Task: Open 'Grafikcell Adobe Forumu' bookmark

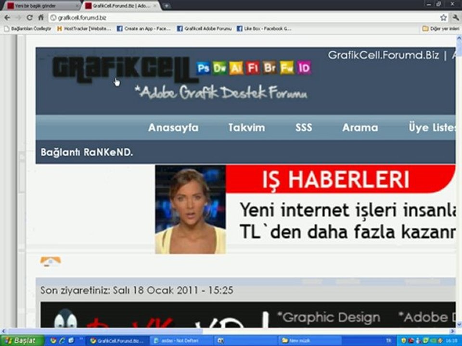Action: pyautogui.click(x=205, y=28)
